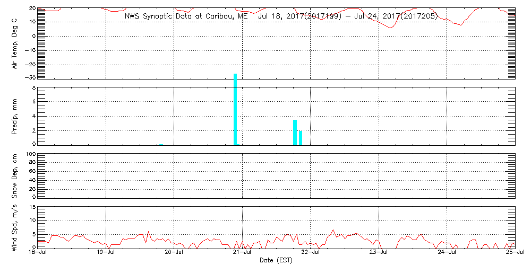This screenshot has height=265, width=531.
Task: Choose the 24-Jul date tick label
Action: point(447,253)
